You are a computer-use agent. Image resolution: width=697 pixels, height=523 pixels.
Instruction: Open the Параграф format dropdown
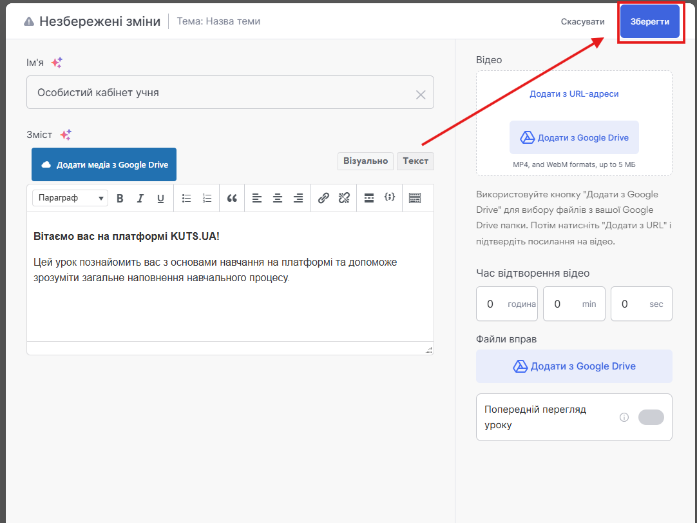(x=70, y=198)
